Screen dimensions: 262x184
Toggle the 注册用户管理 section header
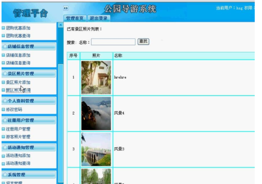(29, 120)
